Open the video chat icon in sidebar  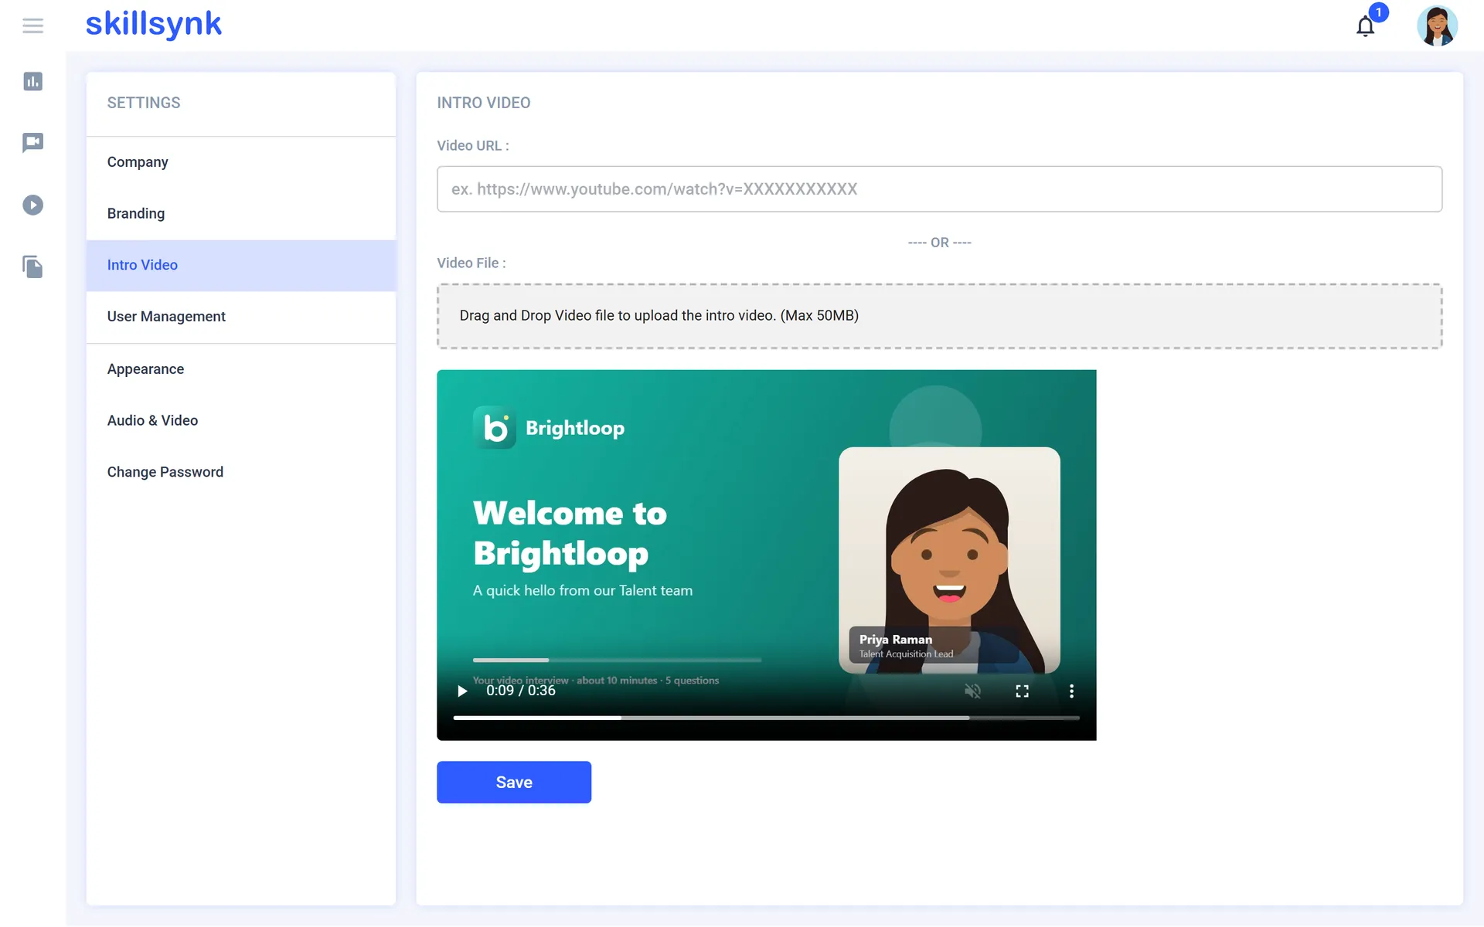click(32, 142)
